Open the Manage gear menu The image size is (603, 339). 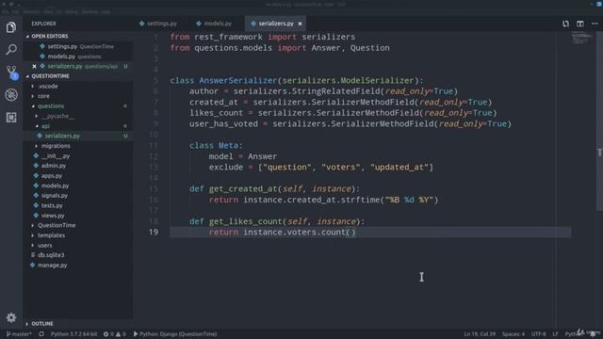tap(11, 317)
